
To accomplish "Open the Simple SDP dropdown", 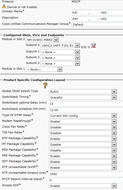I will pyautogui.click(x=83, y=186).
